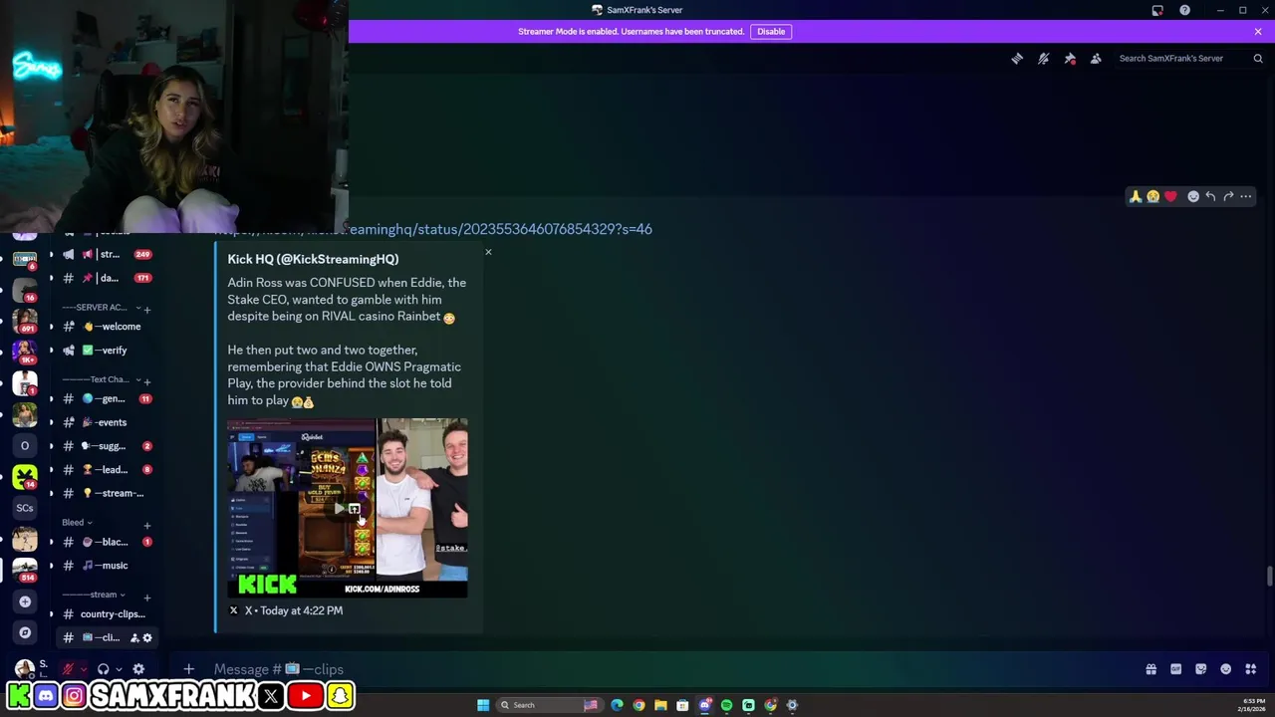
Task: Create invite for clips channel
Action: pyautogui.click(x=134, y=638)
